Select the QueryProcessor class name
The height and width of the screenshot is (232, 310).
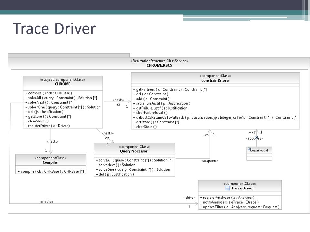[134, 151]
